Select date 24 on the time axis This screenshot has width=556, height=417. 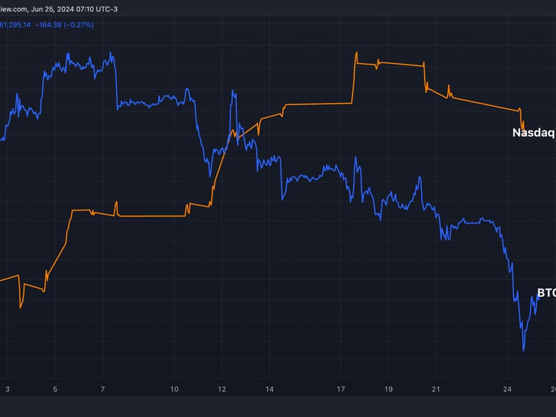tap(507, 389)
